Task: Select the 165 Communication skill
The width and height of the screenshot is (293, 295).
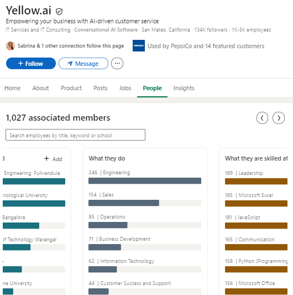Action: click(x=256, y=244)
